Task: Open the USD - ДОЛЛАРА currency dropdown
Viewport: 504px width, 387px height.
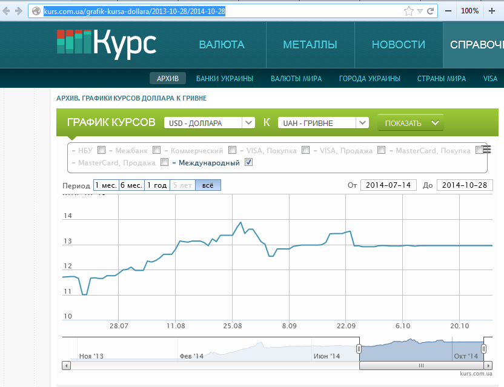Action: point(209,123)
